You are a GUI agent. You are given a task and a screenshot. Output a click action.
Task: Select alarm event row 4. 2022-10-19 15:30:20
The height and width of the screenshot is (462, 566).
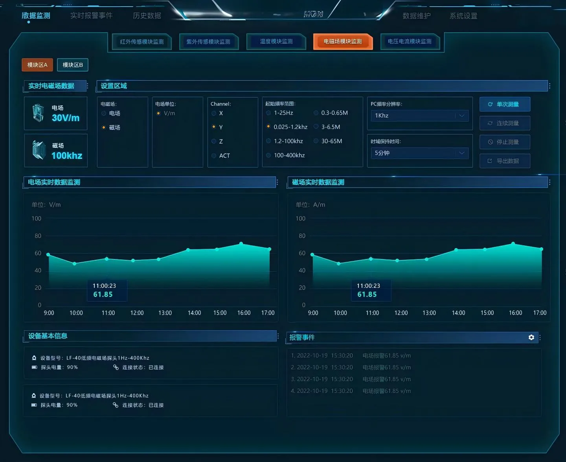[x=351, y=391]
